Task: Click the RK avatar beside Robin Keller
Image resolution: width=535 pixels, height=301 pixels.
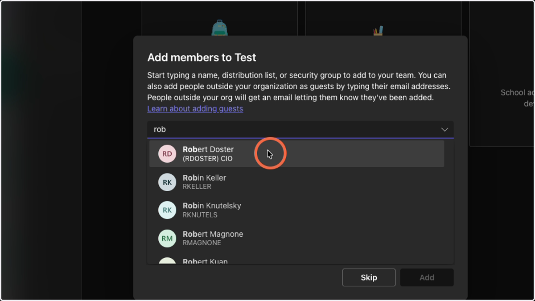Action: (x=167, y=182)
